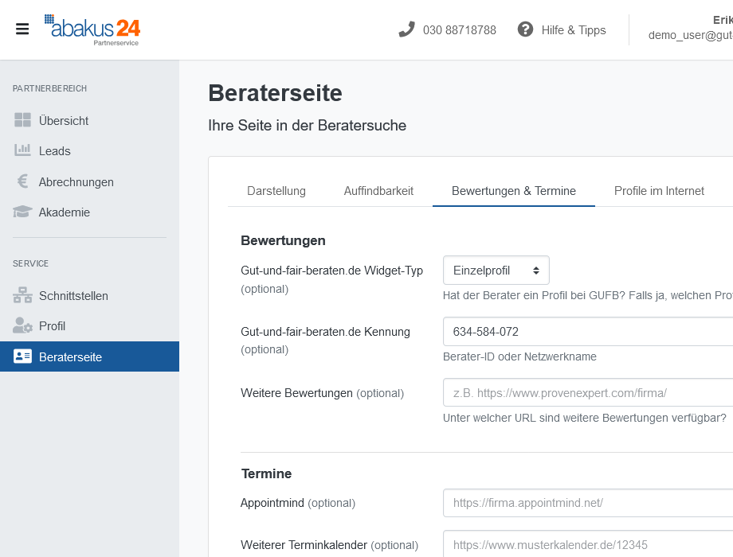Image resolution: width=733 pixels, height=557 pixels.
Task: Click the abakus24 Partnerservice logo
Action: point(92,30)
